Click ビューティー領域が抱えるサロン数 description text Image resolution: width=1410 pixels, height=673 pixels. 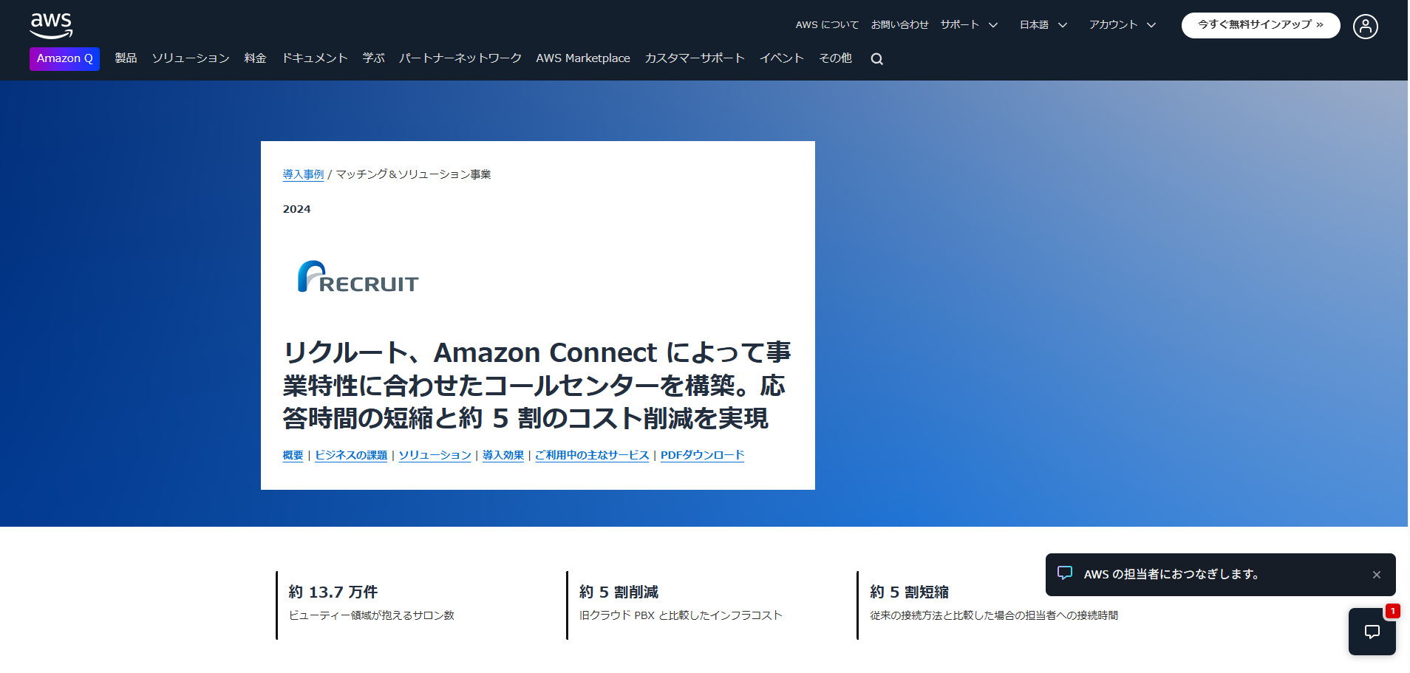coord(371,615)
